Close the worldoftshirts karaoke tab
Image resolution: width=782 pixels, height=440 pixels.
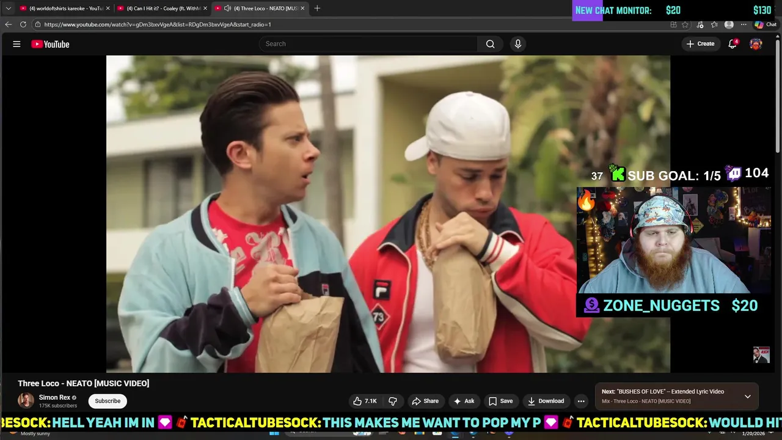[108, 8]
